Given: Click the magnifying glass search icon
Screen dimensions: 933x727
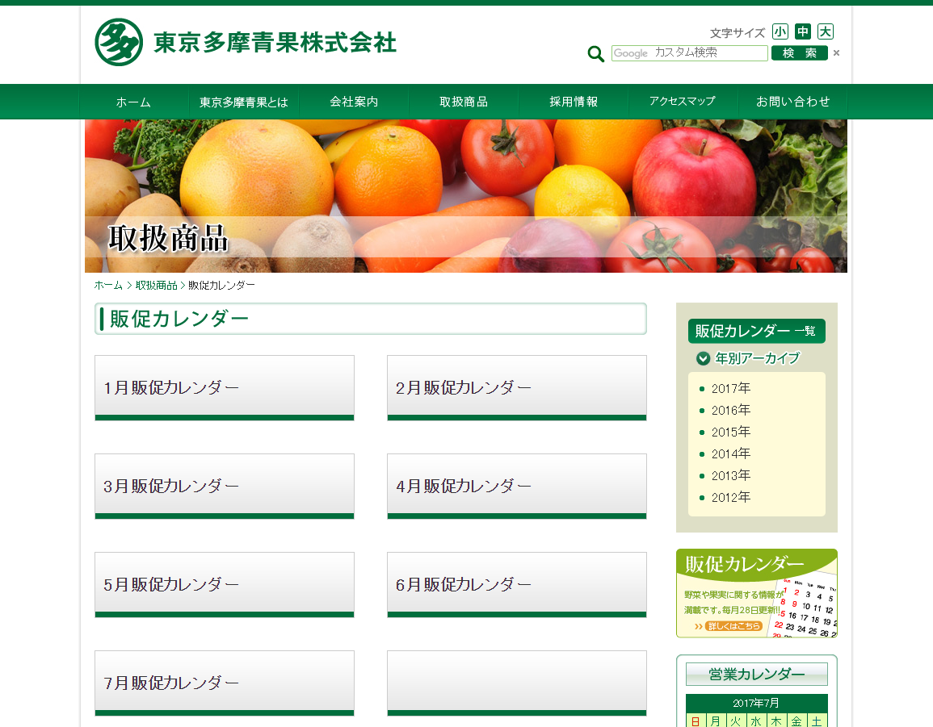Looking at the screenshot, I should point(596,54).
